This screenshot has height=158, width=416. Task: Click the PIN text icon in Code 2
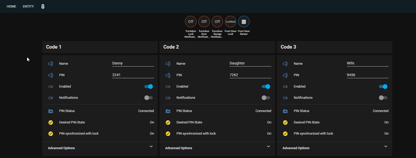point(168,75)
